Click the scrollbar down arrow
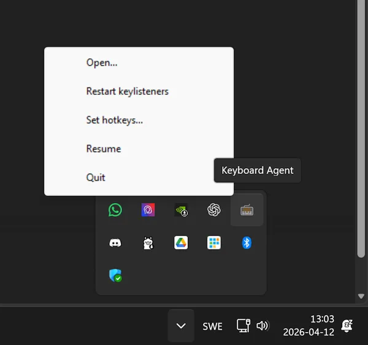Viewport: 368px width, 345px height. [361, 296]
